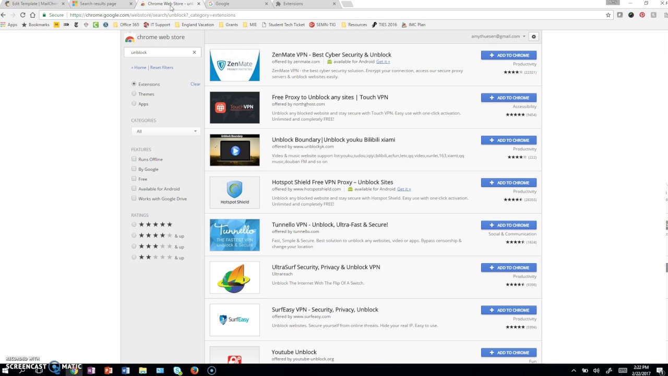Viewport: 668px width, 376px height.
Task: Open File Explorer in taskbar
Action: (142, 370)
